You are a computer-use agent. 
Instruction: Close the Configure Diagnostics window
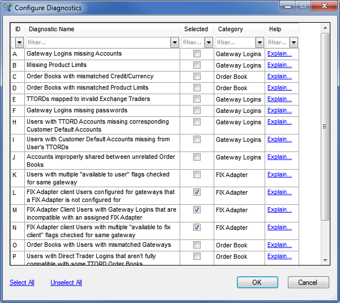click(x=324, y=6)
